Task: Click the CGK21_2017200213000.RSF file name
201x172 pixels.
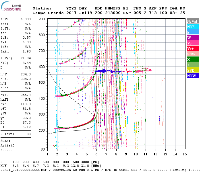Action: coord(24,170)
